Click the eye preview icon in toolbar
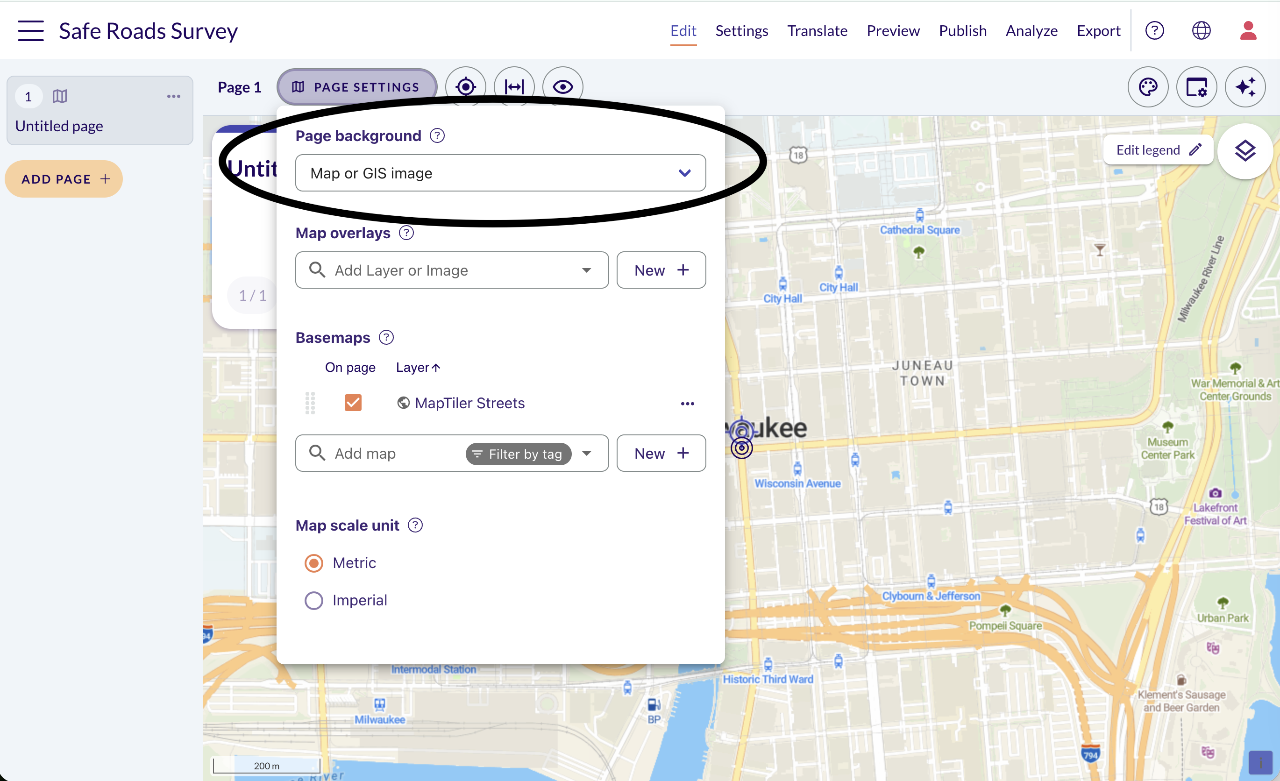 562,87
